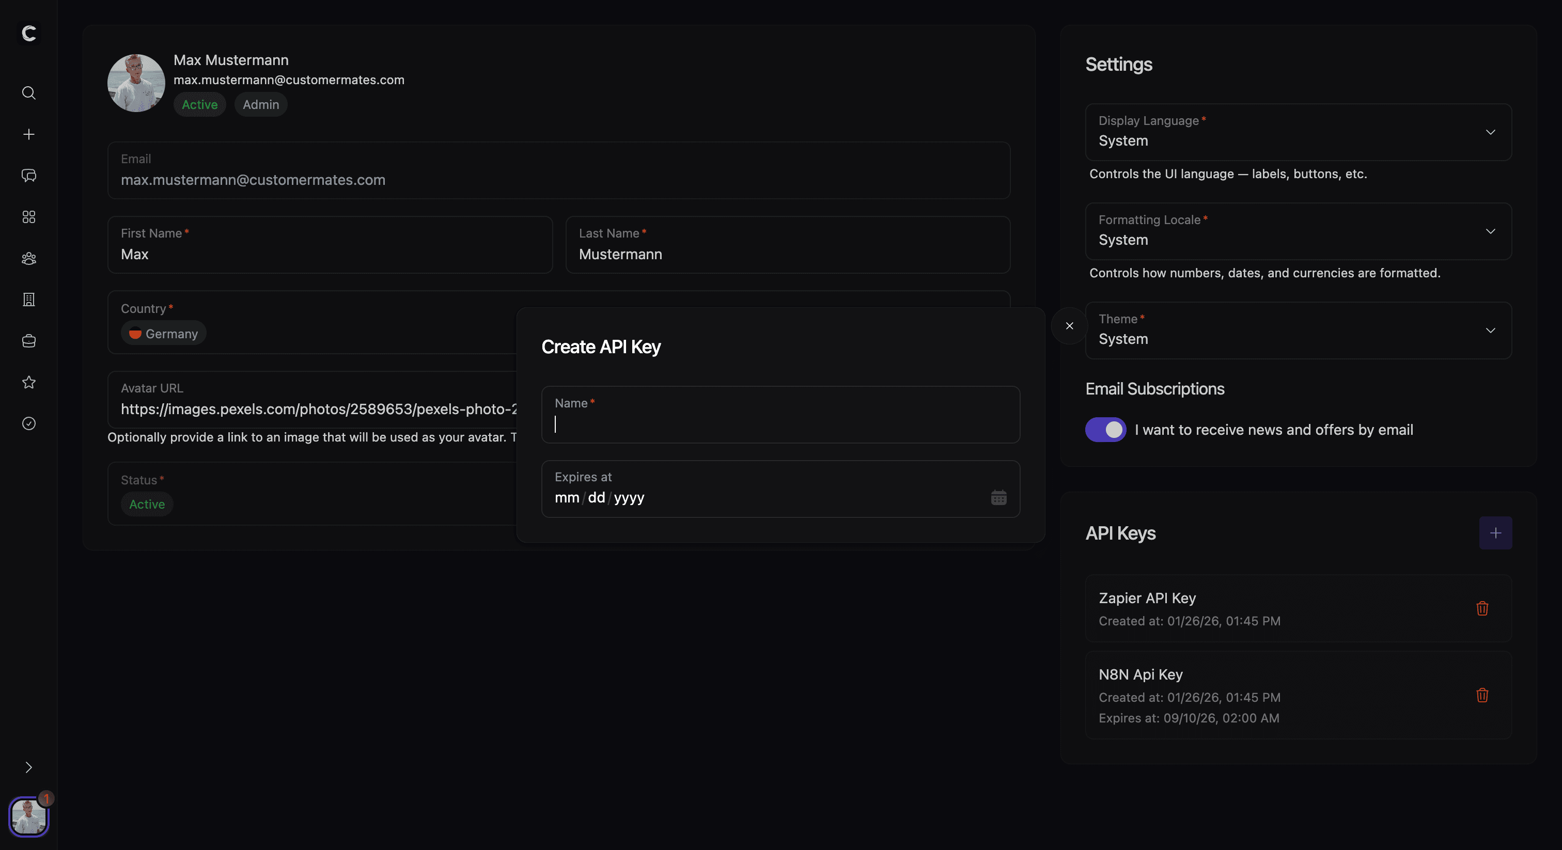Create a new record via the plus icon

28,134
